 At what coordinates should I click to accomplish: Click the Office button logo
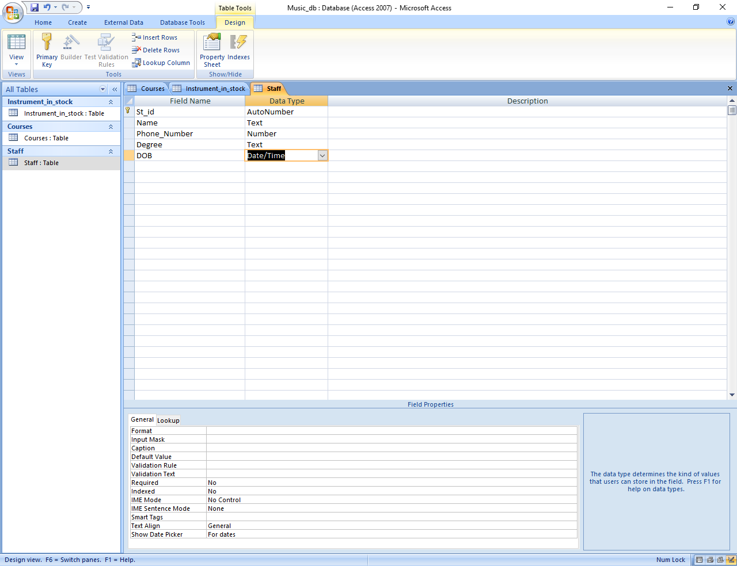[12, 12]
